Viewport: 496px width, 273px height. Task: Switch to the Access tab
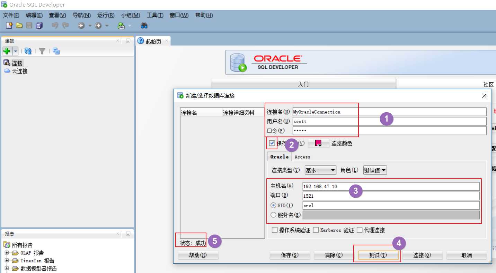point(302,157)
